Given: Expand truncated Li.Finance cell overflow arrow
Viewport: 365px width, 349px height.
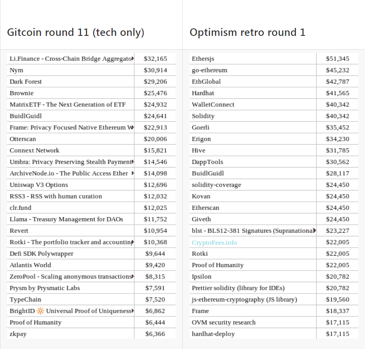Looking at the screenshot, I should [x=133, y=58].
